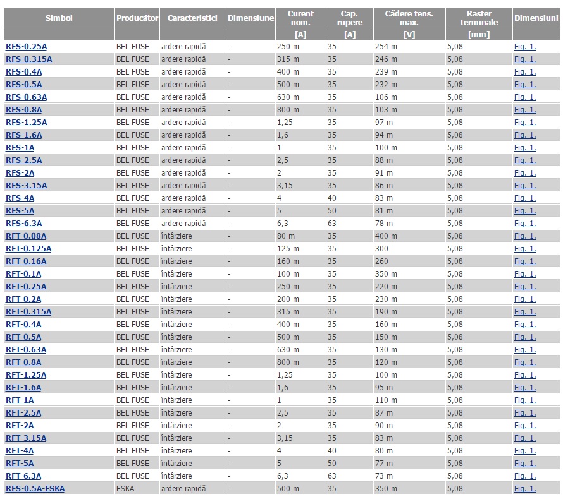View Fig. 1. for RFS-0.5A-ESKA
Screen dimensions: 563x497
pos(525,489)
